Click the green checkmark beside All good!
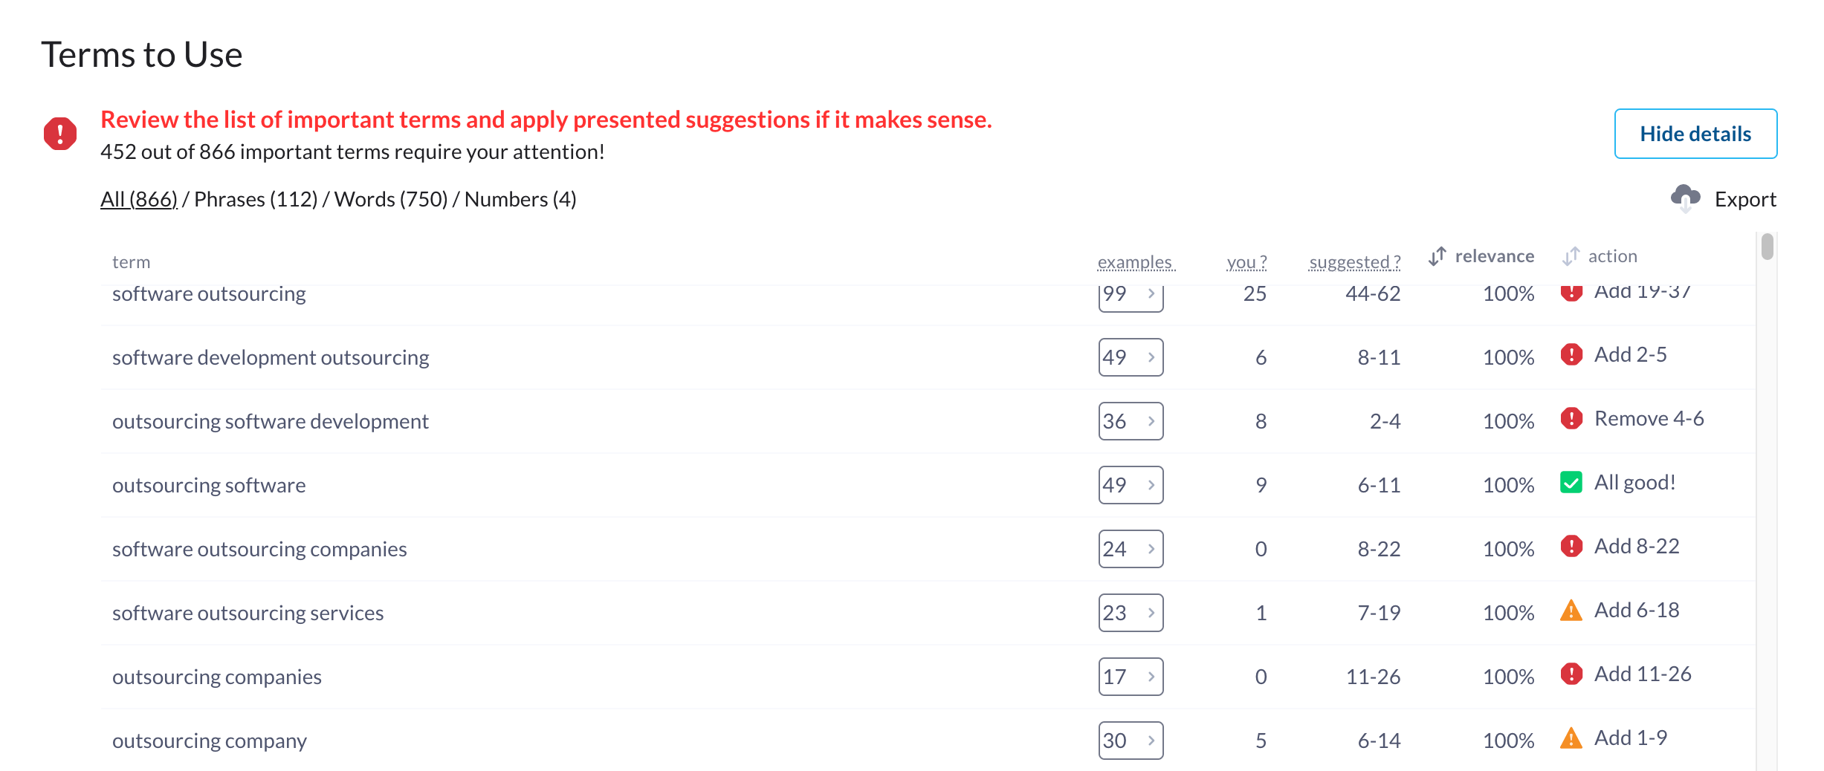Screen dimensions: 1824x771 click(1571, 483)
